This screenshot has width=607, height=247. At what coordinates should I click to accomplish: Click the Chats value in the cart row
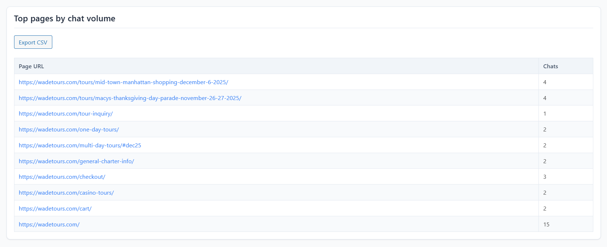[x=545, y=209]
